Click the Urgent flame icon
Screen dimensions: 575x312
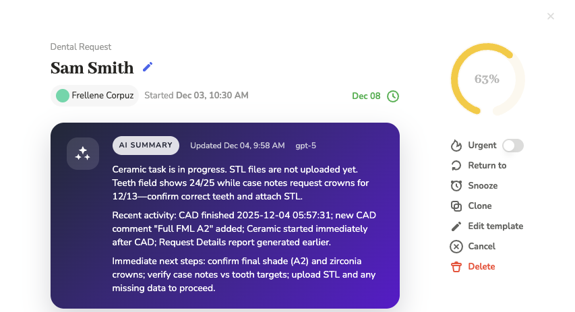tap(456, 146)
